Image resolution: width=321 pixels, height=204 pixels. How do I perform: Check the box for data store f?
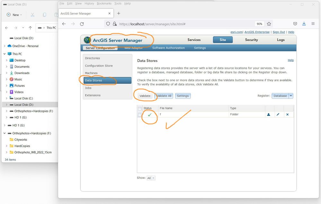[x=140, y=115]
